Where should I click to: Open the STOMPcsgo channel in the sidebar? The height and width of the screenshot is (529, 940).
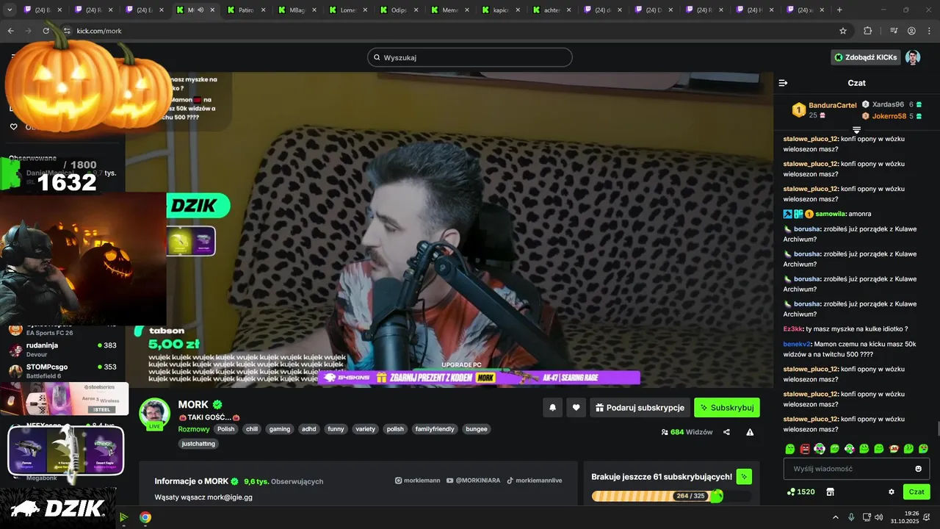point(64,371)
